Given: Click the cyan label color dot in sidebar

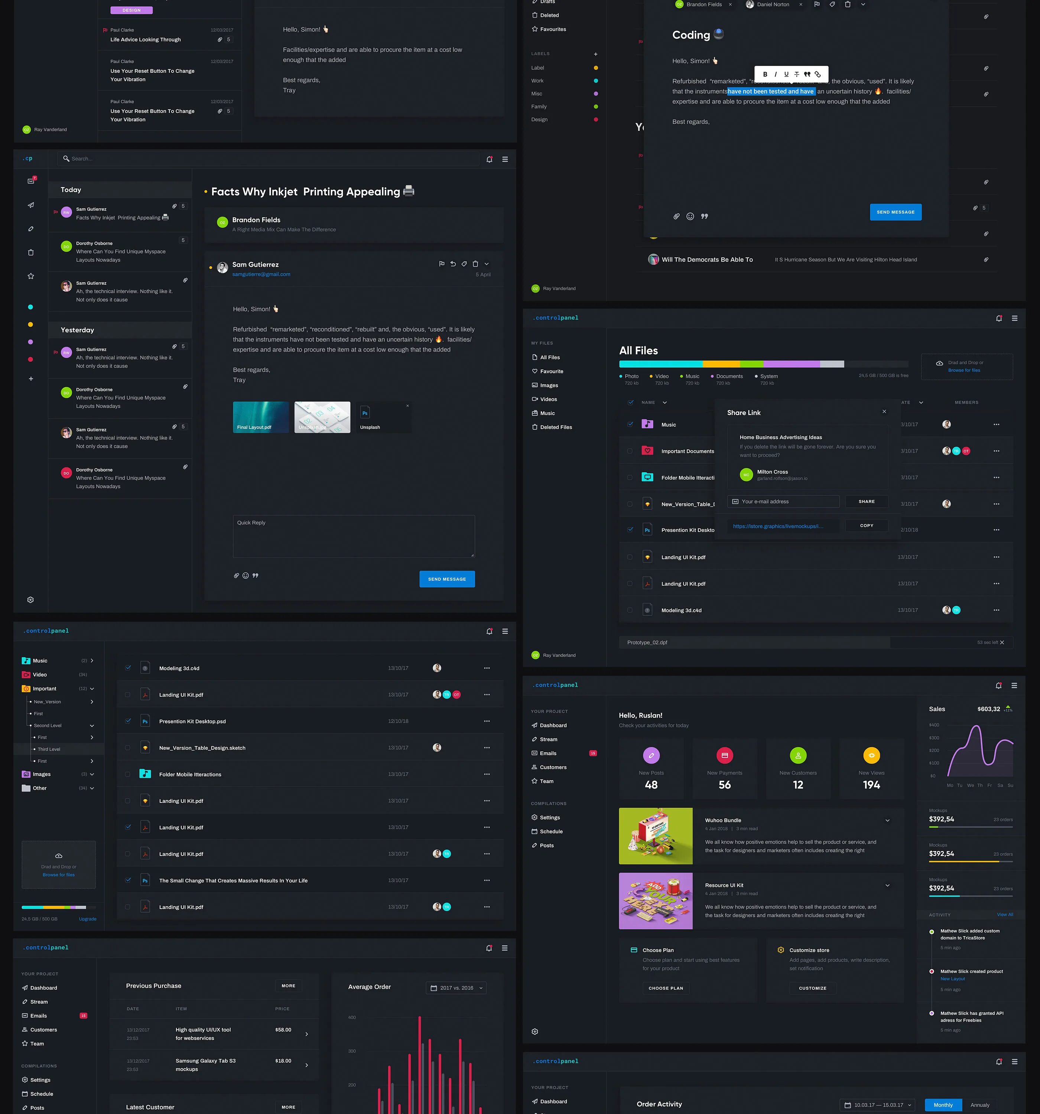Looking at the screenshot, I should 30,307.
